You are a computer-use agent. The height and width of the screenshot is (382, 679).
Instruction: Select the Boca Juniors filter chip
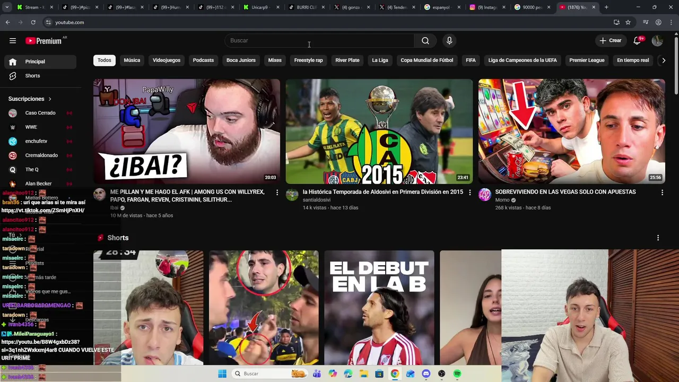click(241, 60)
